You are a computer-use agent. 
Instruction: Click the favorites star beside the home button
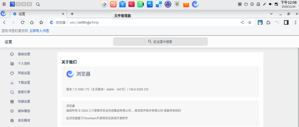point(41,22)
